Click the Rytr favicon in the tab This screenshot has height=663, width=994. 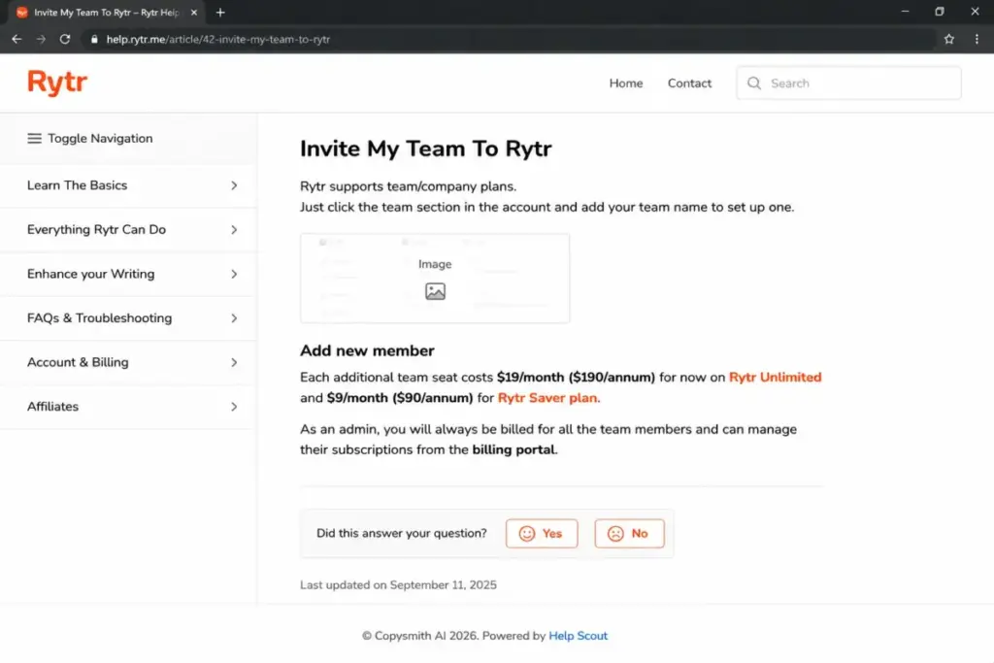(22, 12)
